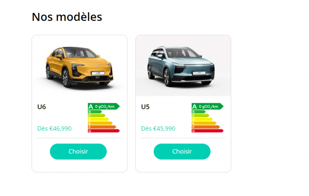The width and height of the screenshot is (309, 196).
Task: Select the U6 model name text
Action: (x=42, y=106)
